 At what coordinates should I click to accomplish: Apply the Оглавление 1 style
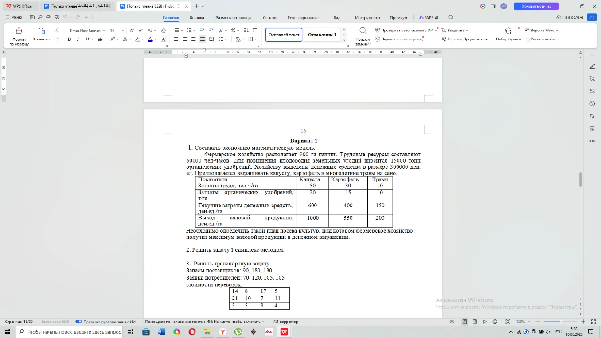322,35
